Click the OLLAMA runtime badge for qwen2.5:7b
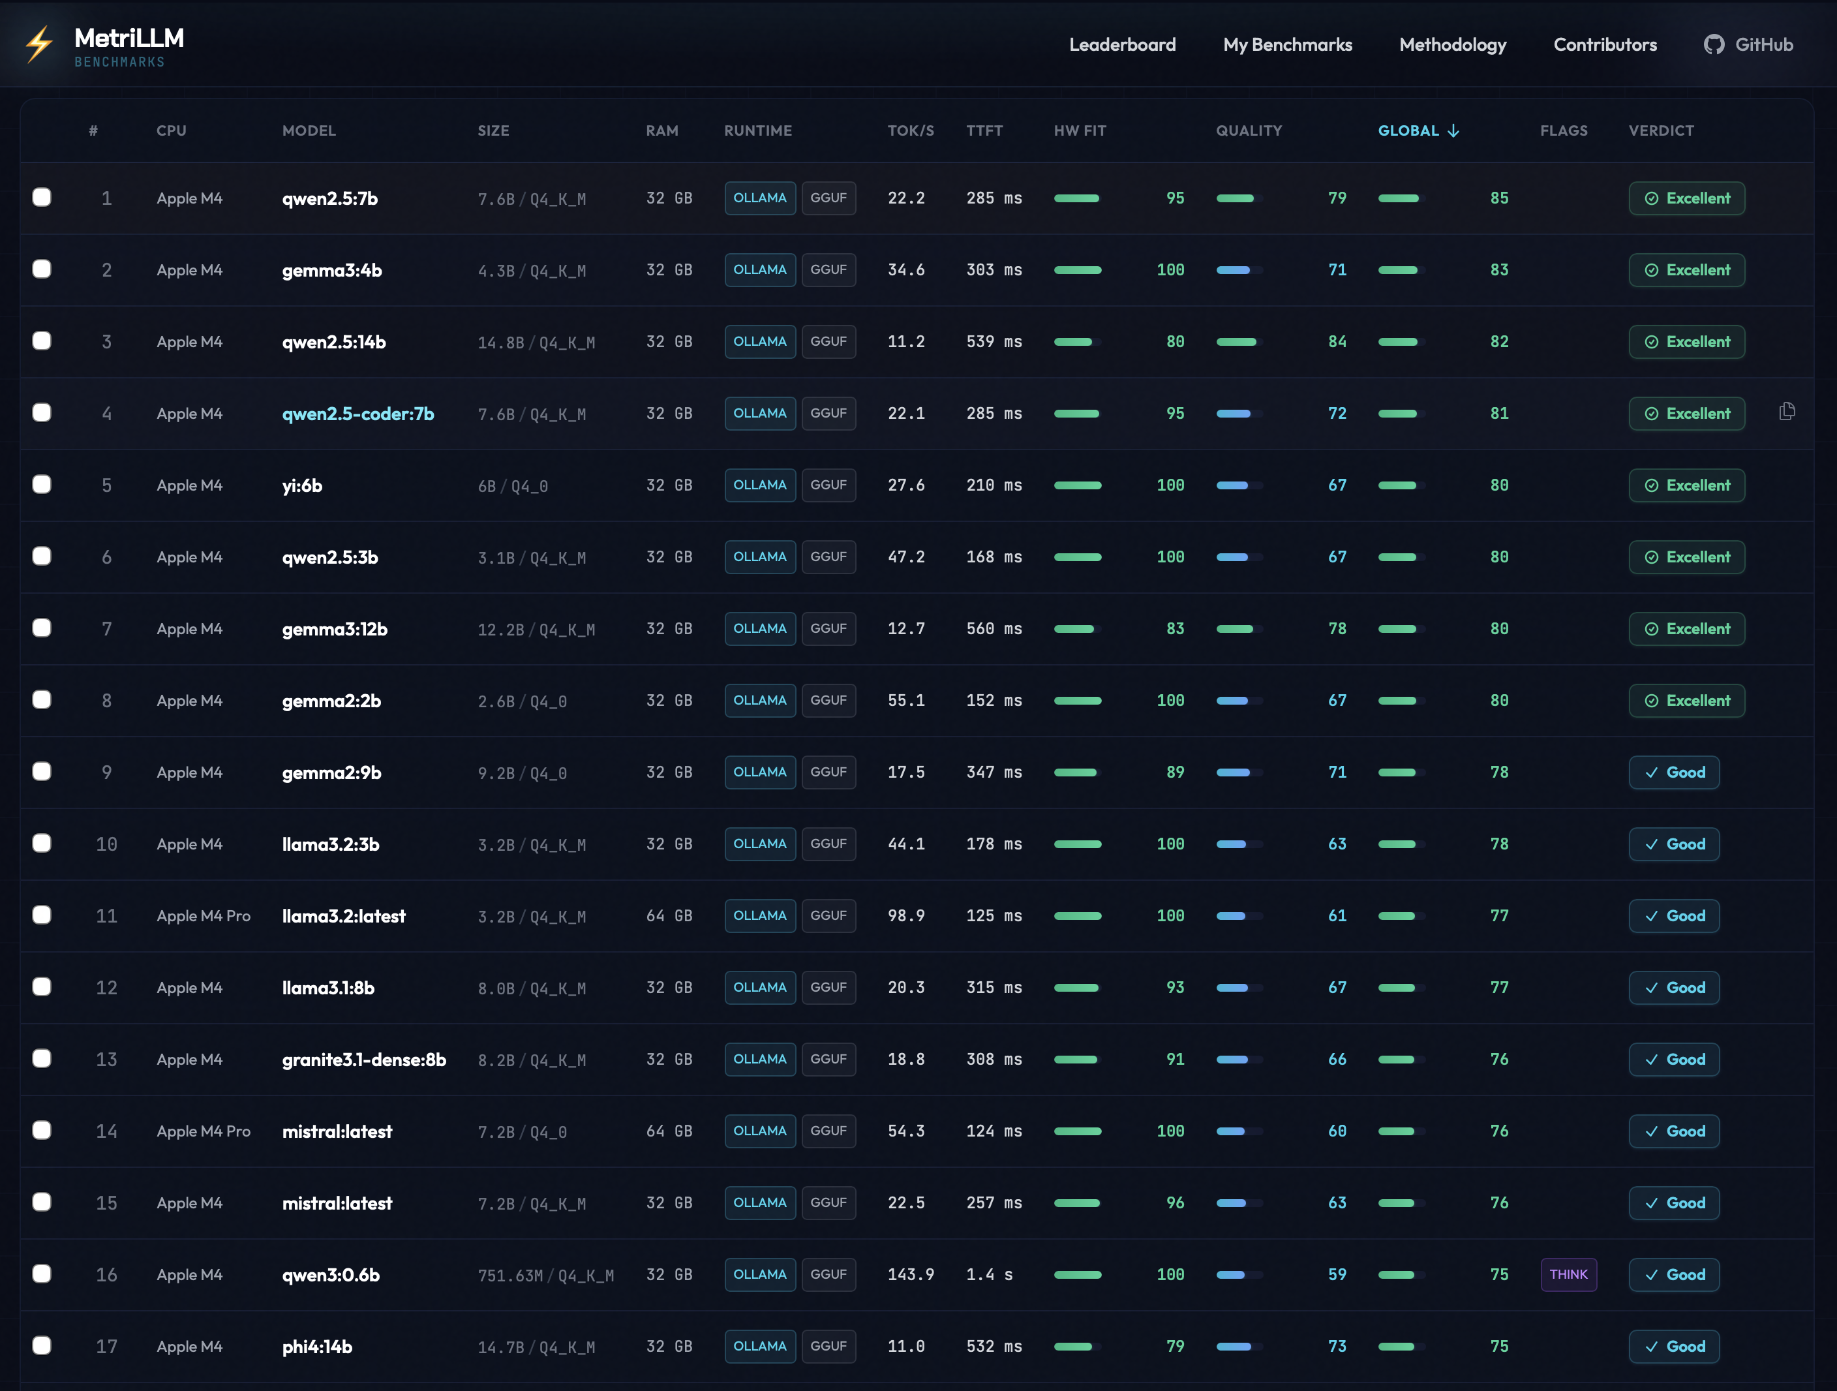The image size is (1837, 1391). pos(759,198)
